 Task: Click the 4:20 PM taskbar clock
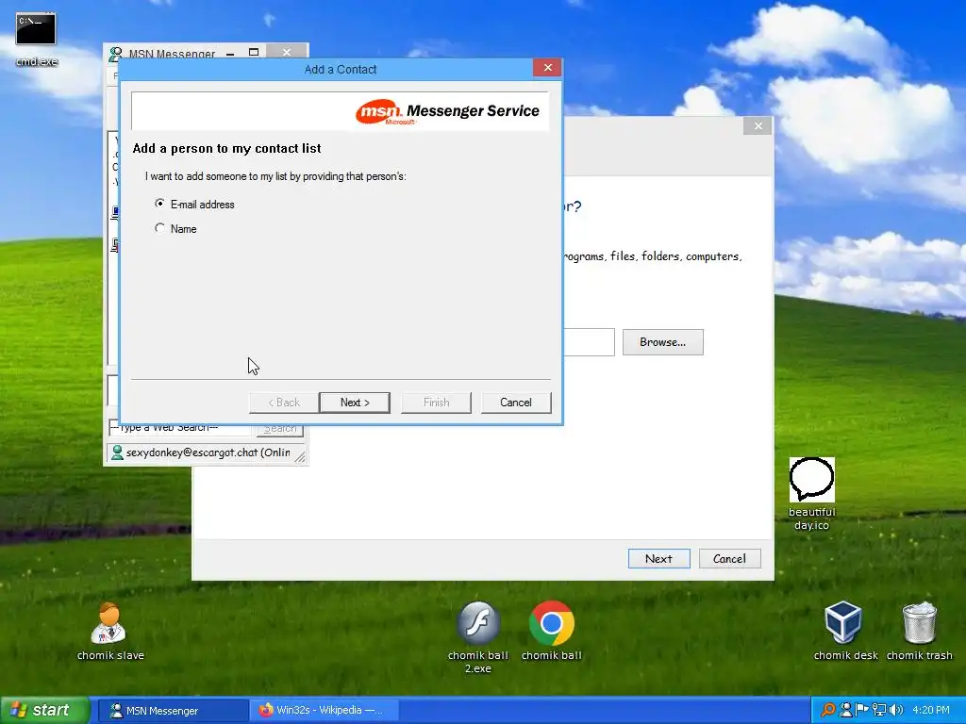tap(931, 710)
